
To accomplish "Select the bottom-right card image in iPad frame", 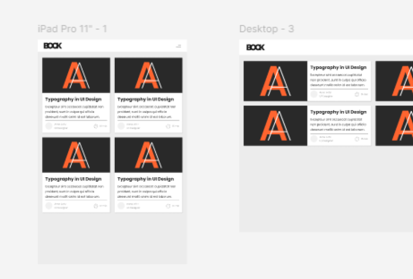I will (x=148, y=155).
